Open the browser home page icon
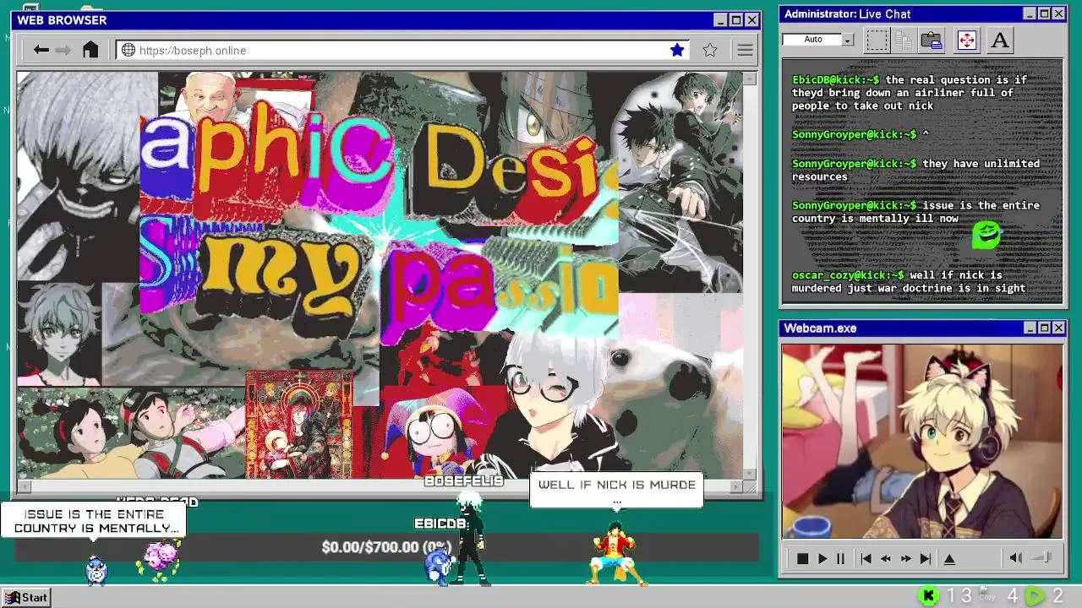1082x608 pixels. pyautogui.click(x=90, y=50)
